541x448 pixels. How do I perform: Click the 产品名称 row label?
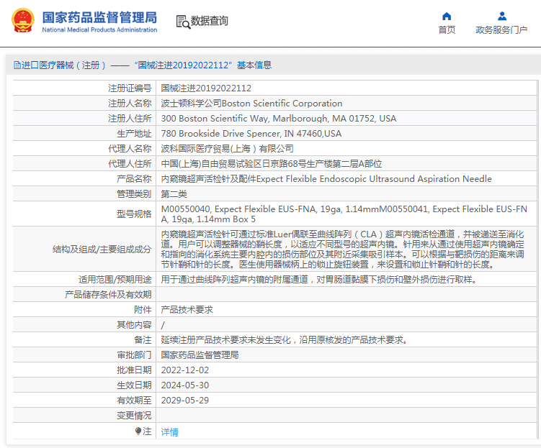coord(134,179)
